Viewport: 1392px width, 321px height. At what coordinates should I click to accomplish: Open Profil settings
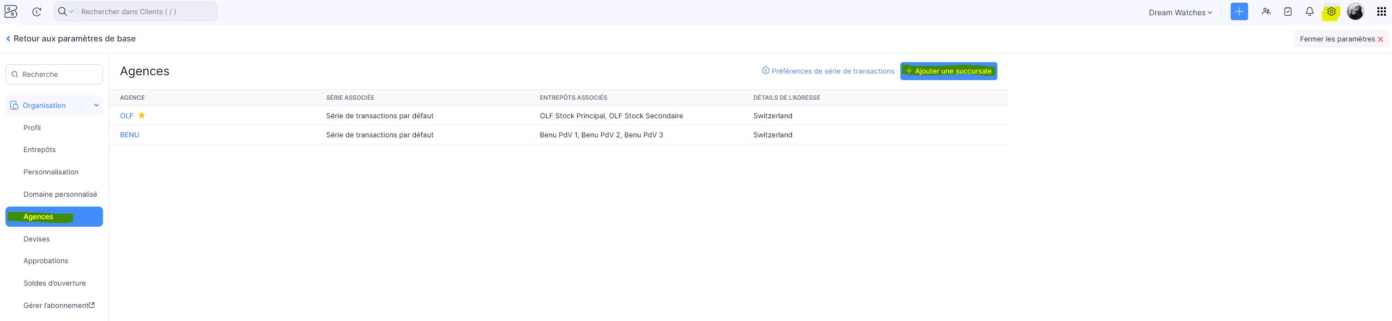coord(32,128)
